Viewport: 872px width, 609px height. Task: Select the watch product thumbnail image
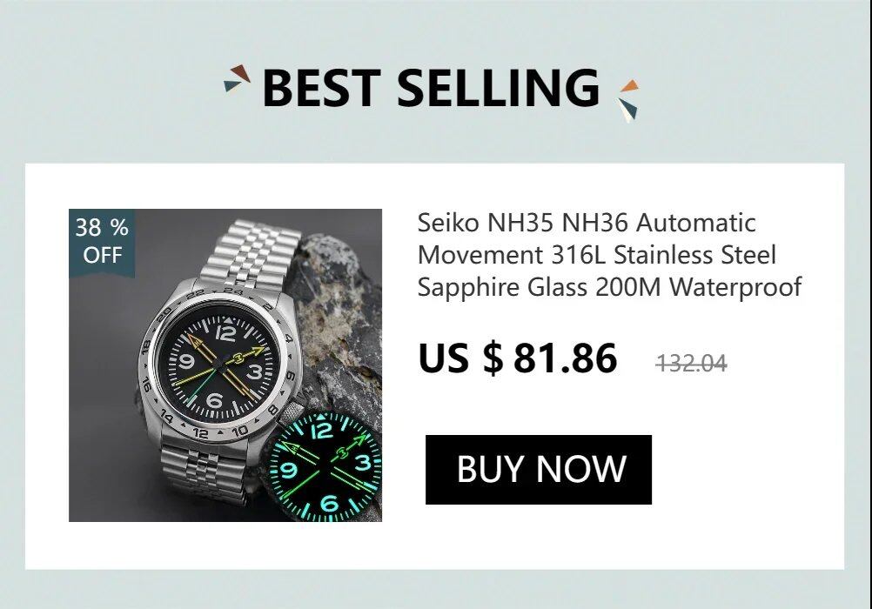225,365
